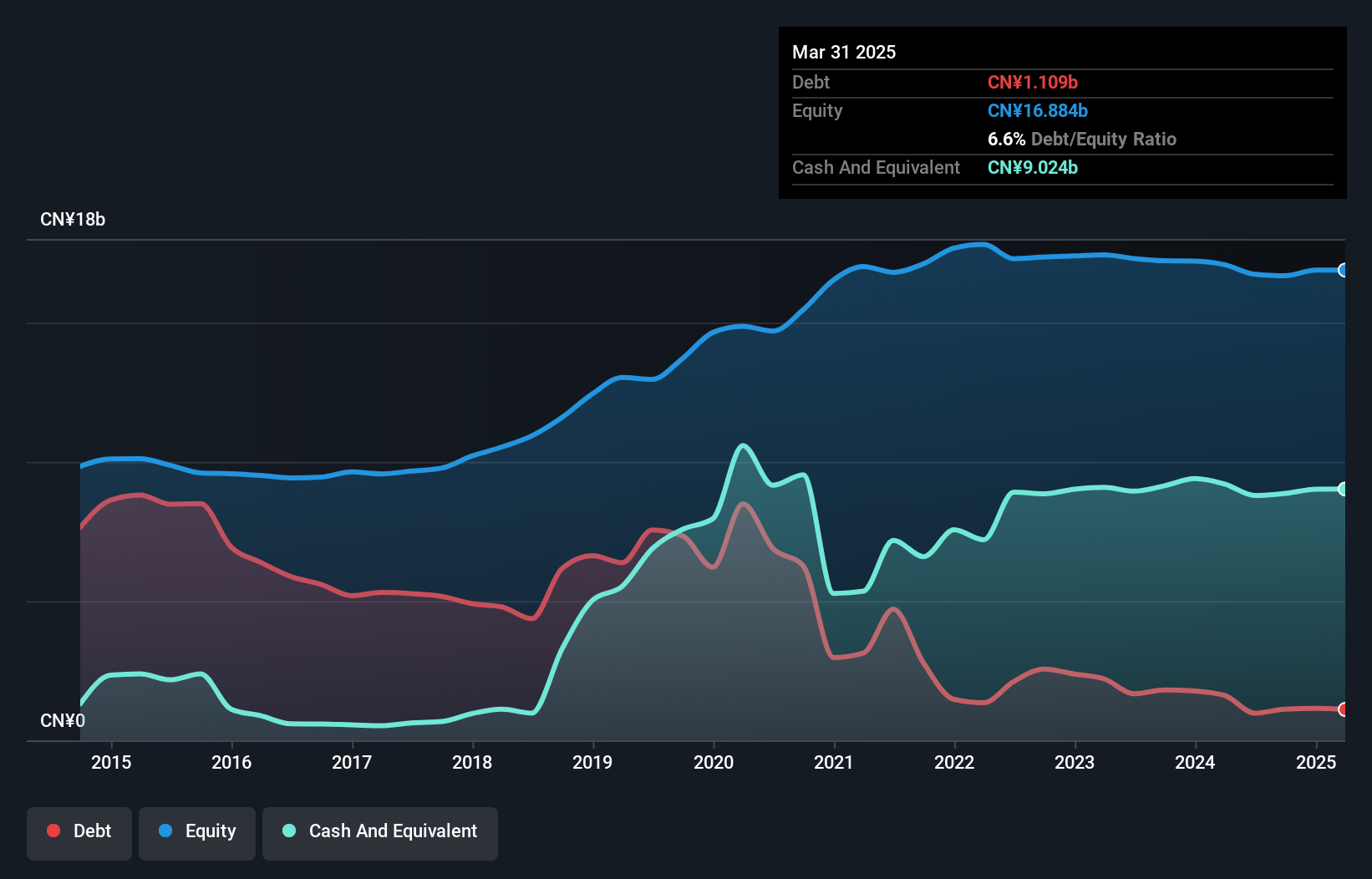Click Cash And Equivalent label in tooltip
This screenshot has width=1372, height=879.
pyautogui.click(x=876, y=167)
